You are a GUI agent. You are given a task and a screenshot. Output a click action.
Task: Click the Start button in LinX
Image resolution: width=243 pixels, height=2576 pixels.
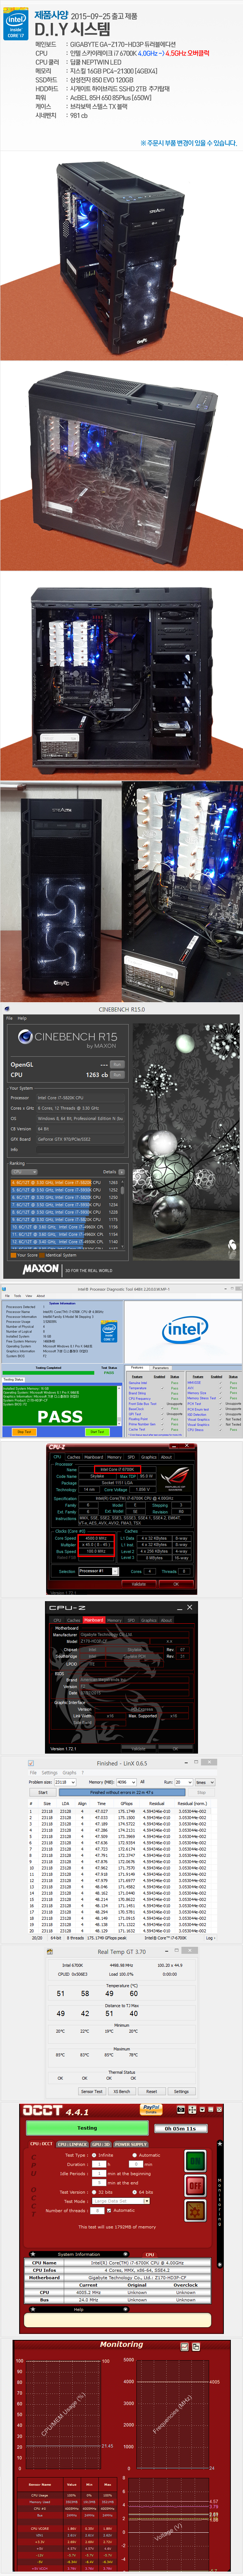point(43,1792)
